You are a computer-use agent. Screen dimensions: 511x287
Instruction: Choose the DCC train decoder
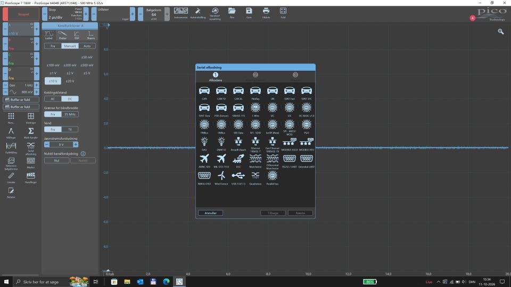point(238,158)
